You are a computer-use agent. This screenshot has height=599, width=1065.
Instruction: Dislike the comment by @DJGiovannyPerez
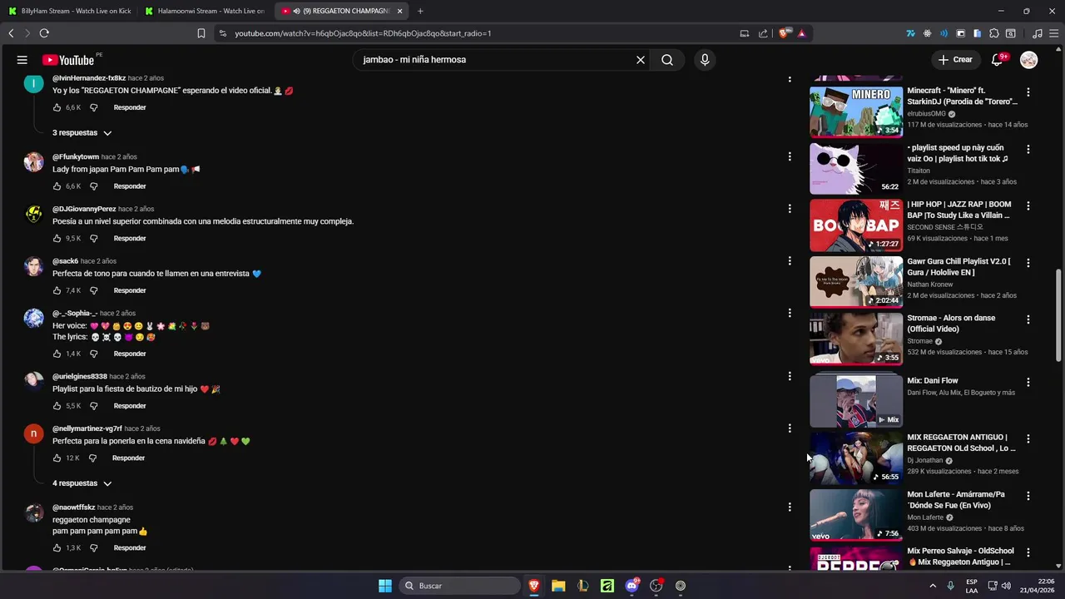click(x=93, y=239)
